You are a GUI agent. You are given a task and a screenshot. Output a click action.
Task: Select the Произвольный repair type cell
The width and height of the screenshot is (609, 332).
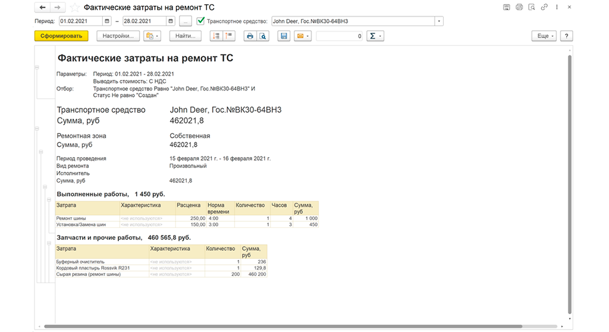coord(188,166)
